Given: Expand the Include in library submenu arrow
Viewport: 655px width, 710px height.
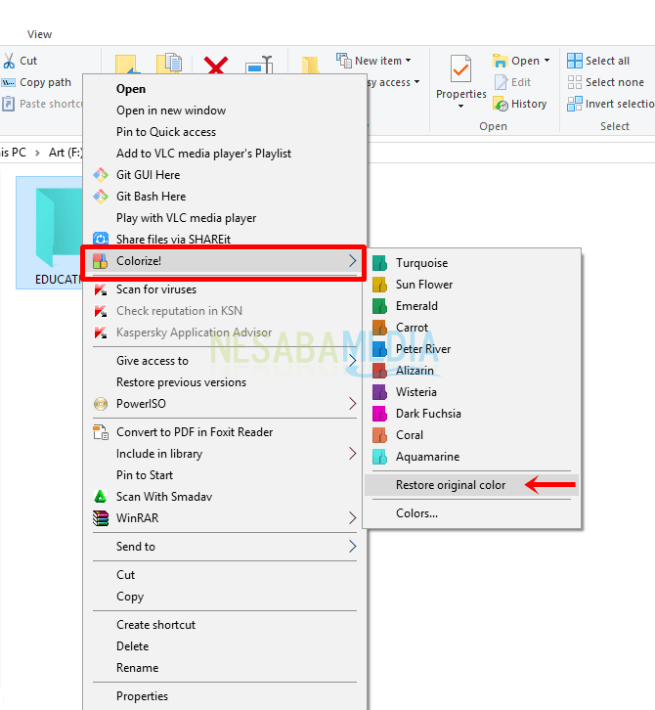Looking at the screenshot, I should coord(353,453).
